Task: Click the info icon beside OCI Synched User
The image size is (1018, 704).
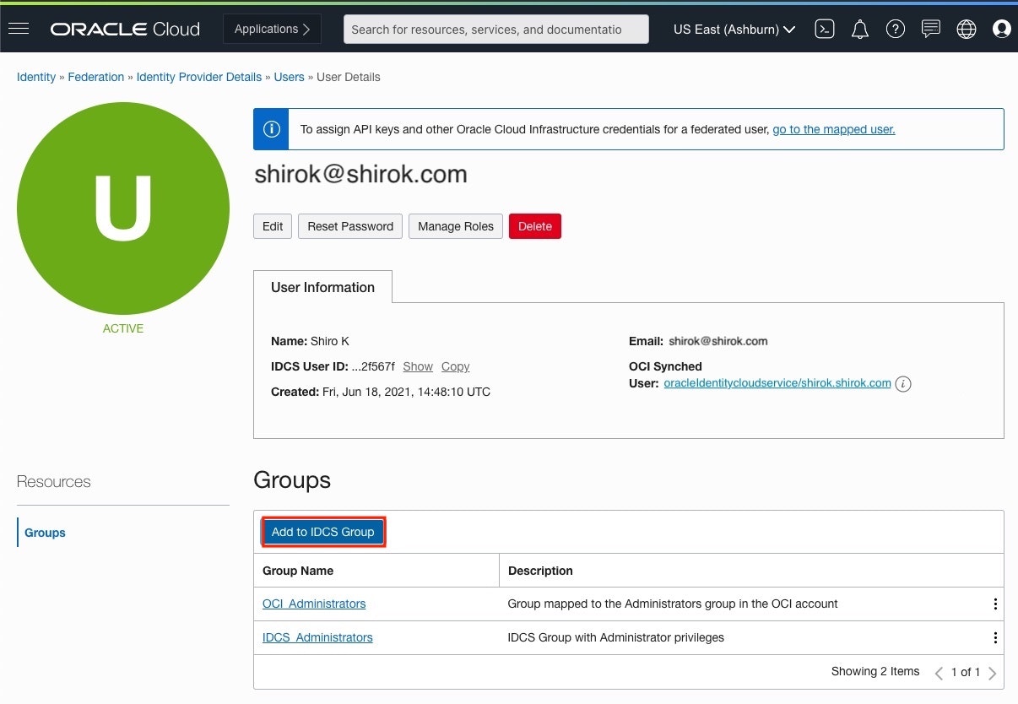Action: (x=903, y=384)
